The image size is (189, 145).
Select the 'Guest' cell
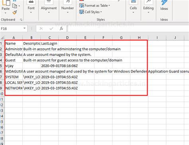(x=14, y=60)
